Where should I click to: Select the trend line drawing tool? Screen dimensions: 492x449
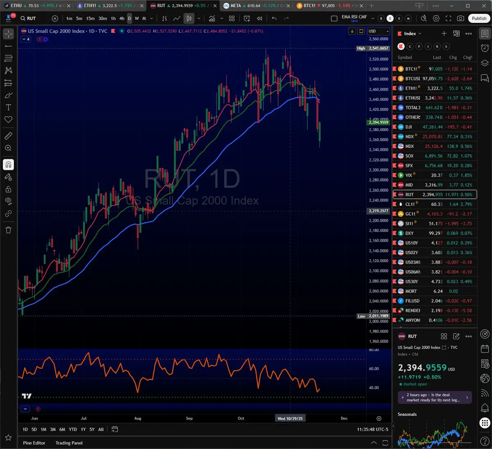pos(8,46)
